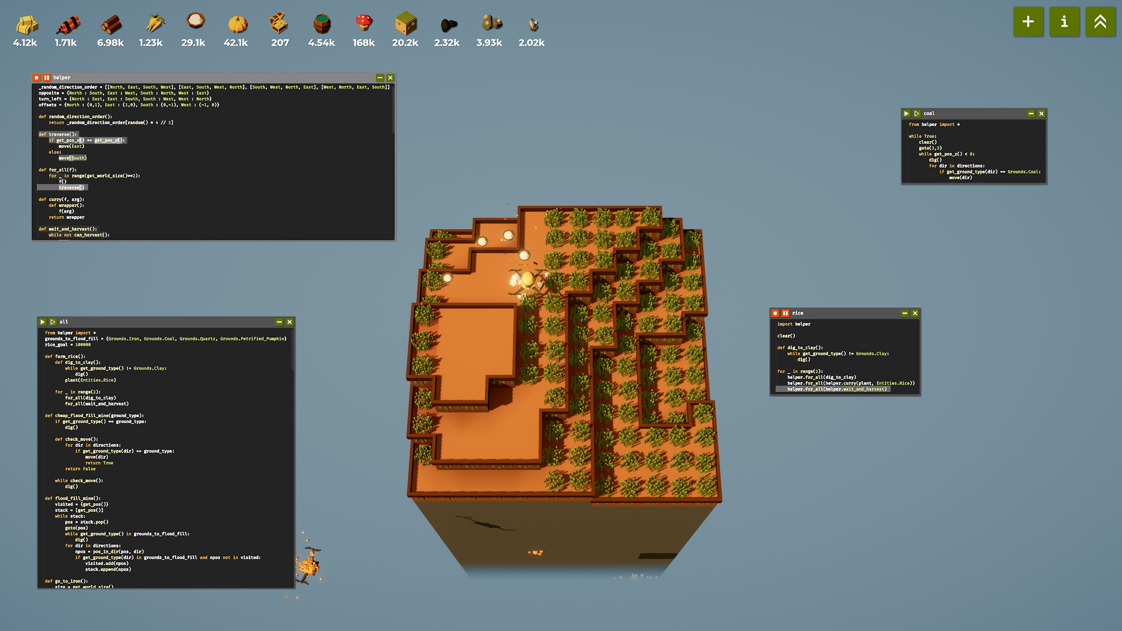Click the treasure chest inventory icon

279,23
